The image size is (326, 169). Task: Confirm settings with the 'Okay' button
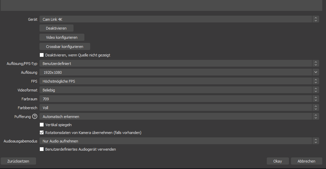tap(278, 161)
